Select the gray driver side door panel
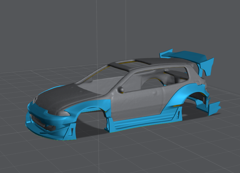 click(x=138, y=102)
